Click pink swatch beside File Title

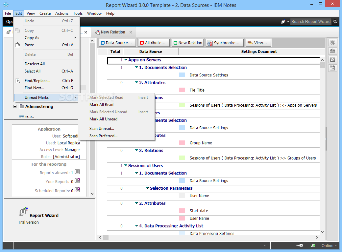(182, 90)
